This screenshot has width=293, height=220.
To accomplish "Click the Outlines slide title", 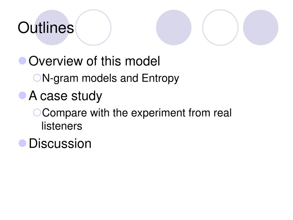I will (46, 28).
